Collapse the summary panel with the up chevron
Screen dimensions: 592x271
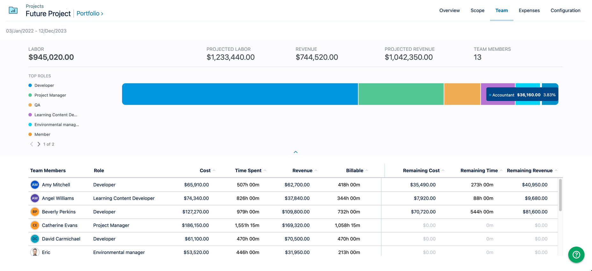click(296, 152)
